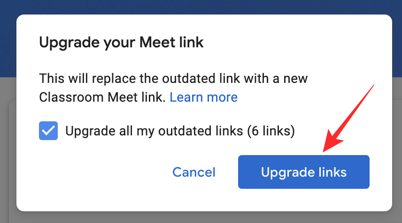Click the blue checkmark box
The width and height of the screenshot is (402, 223).
coord(48,131)
